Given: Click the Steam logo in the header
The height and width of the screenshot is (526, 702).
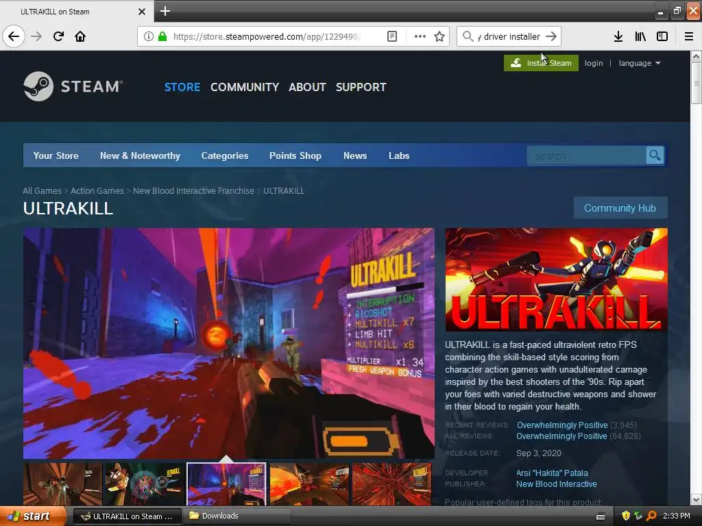Looking at the screenshot, I should pyautogui.click(x=73, y=86).
